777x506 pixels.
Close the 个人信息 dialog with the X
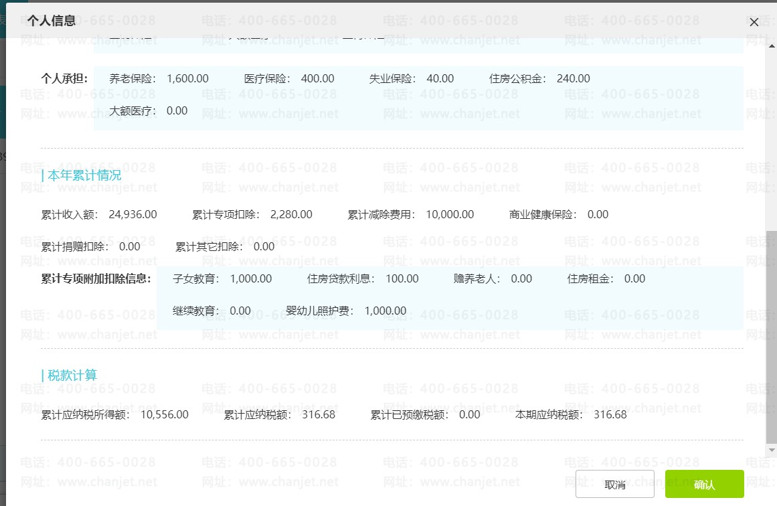(754, 22)
